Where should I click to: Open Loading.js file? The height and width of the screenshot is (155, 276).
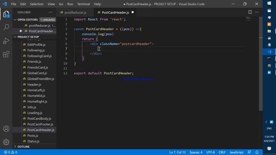(34, 113)
